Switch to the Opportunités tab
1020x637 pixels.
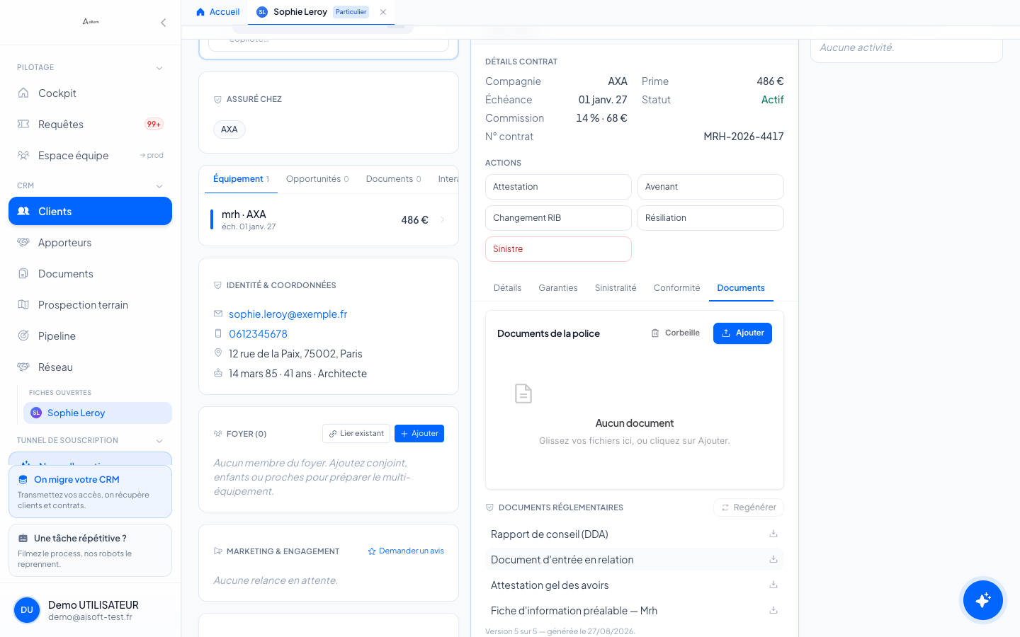[x=317, y=179]
